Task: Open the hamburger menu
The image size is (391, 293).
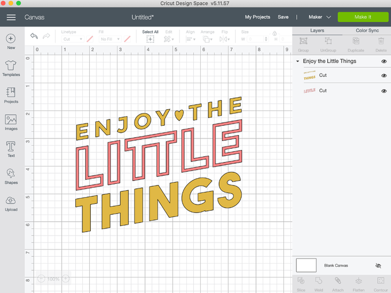Action: point(11,17)
